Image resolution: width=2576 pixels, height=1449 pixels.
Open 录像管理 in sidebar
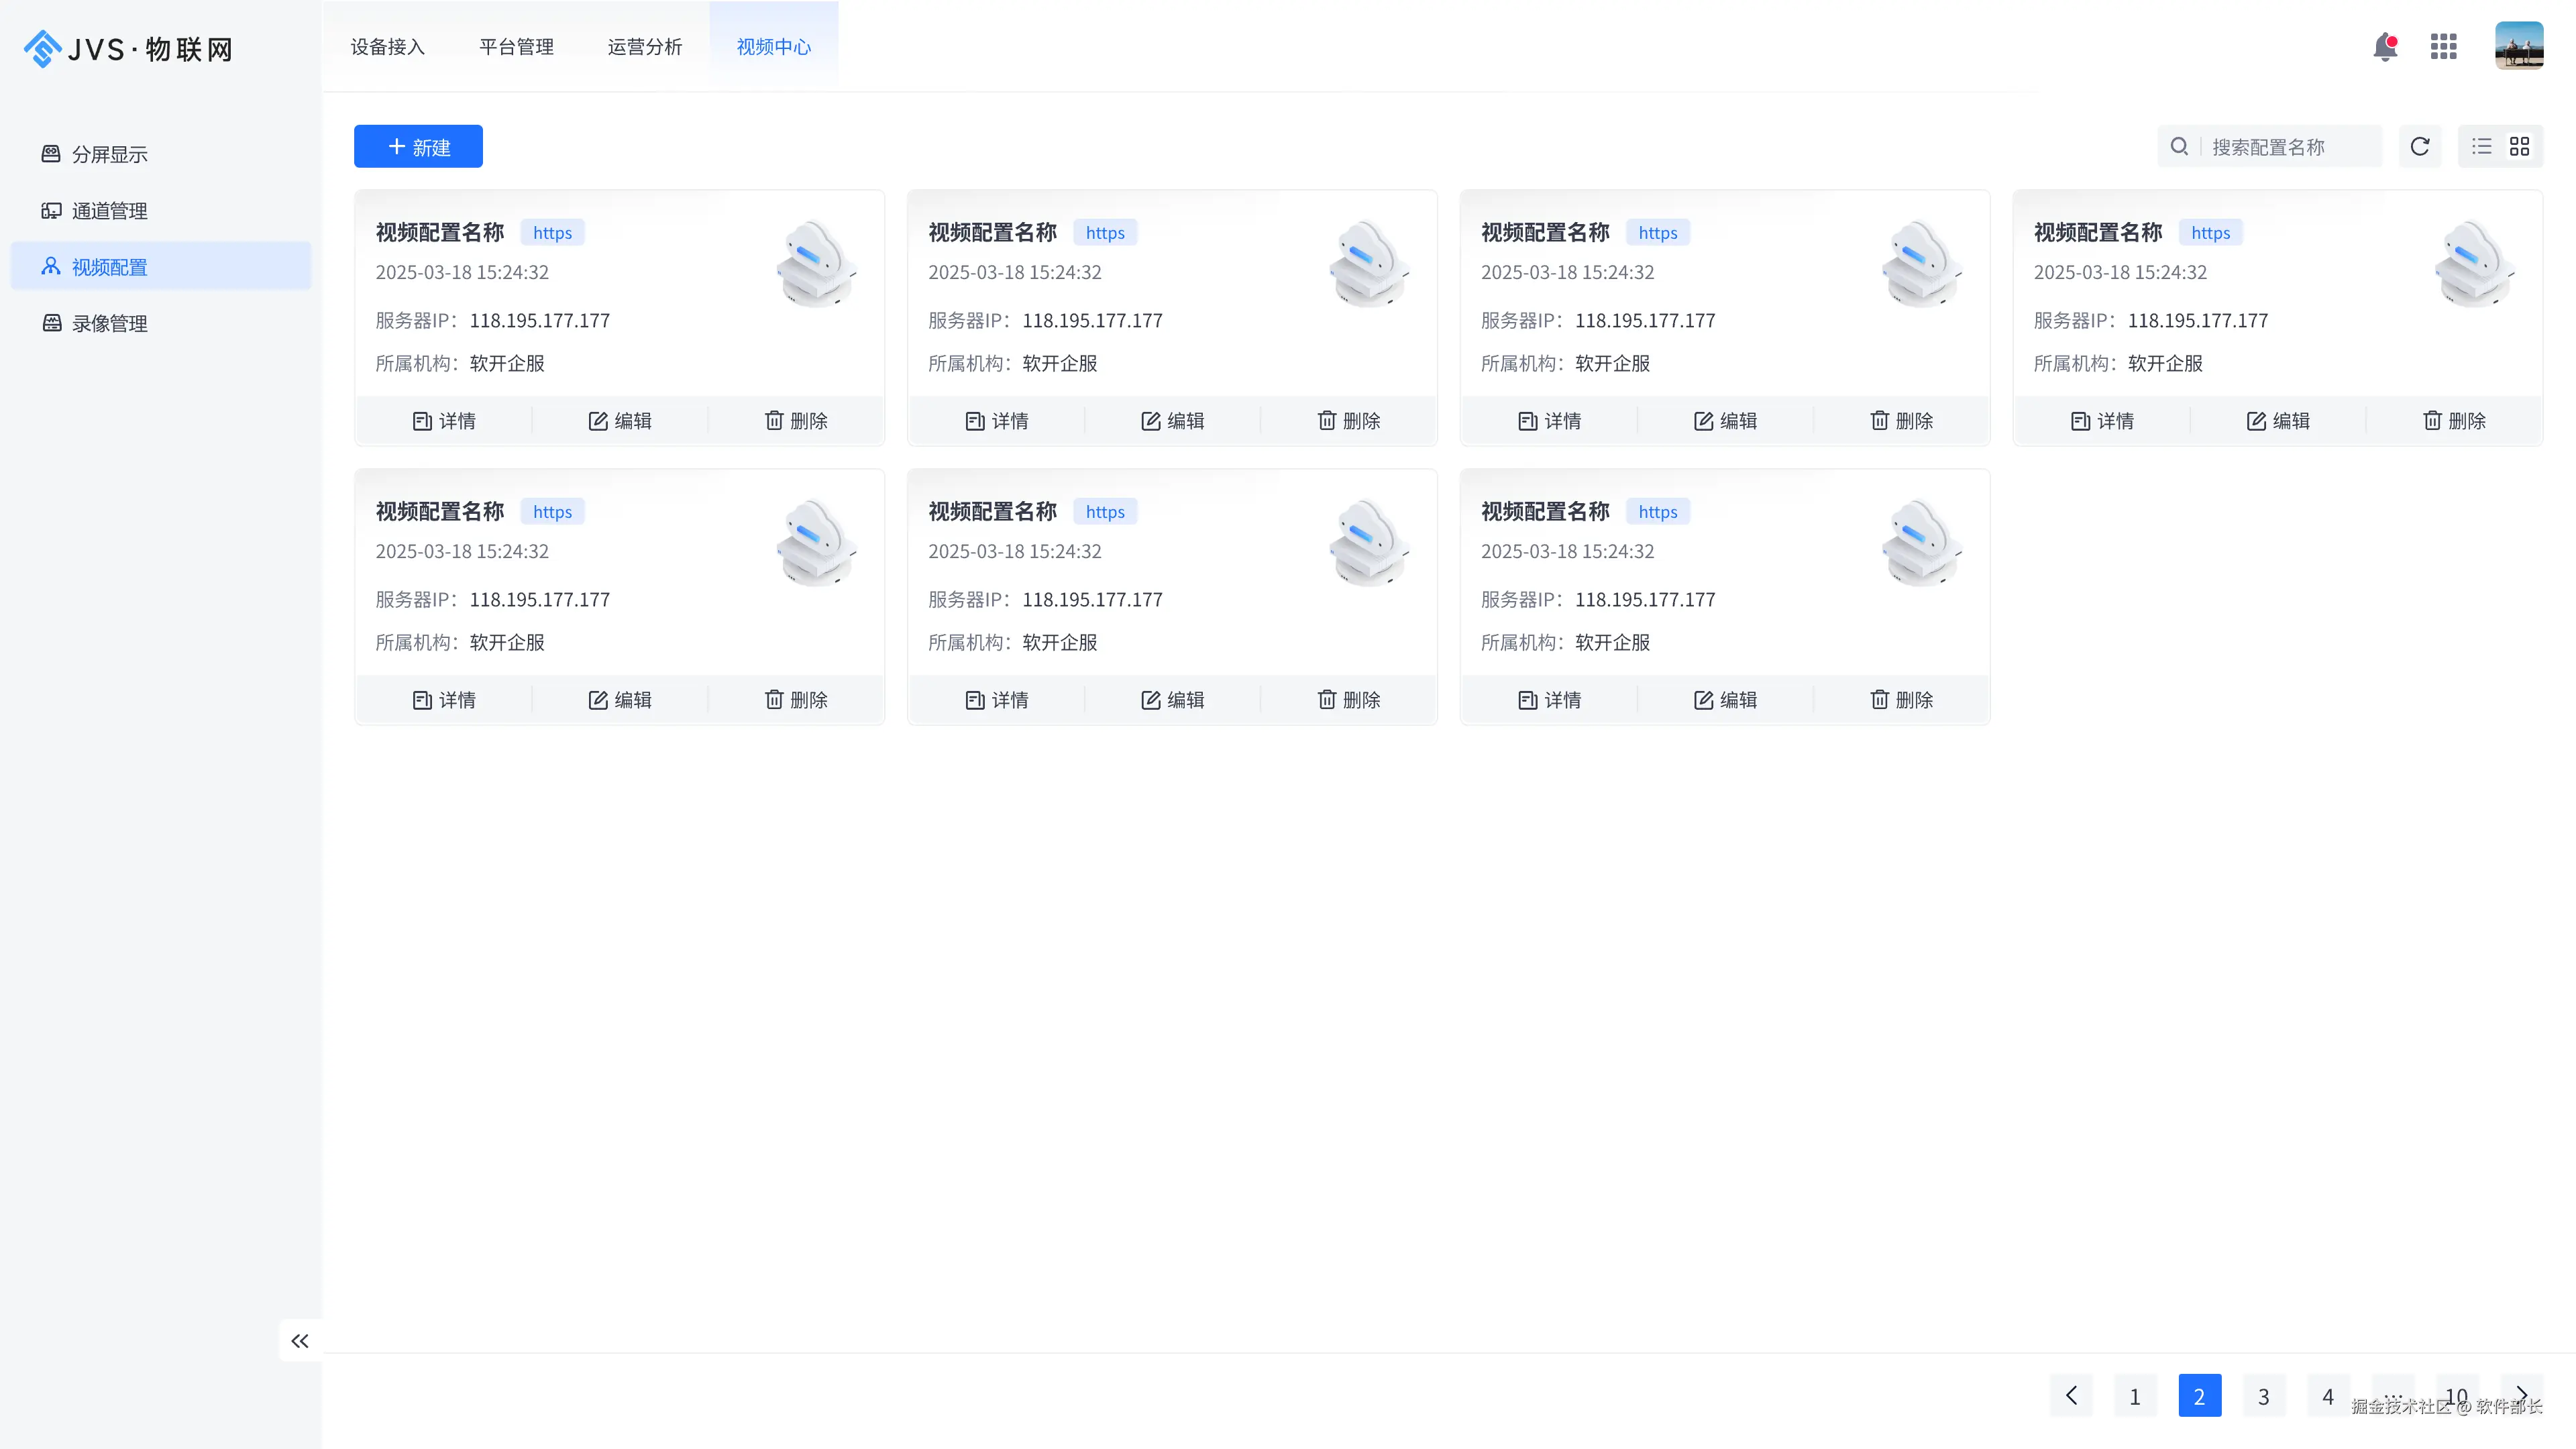[110, 323]
